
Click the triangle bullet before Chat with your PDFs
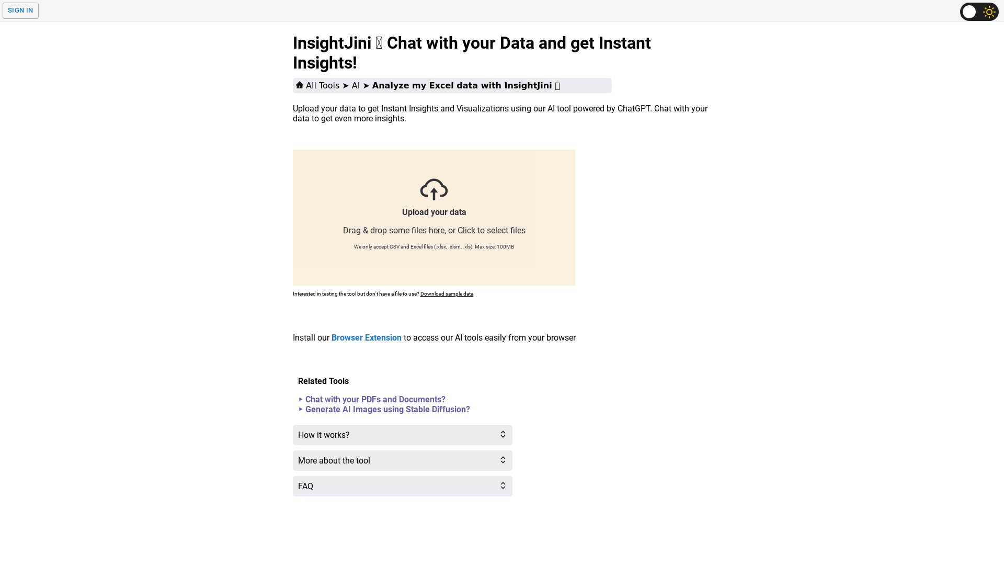(x=301, y=400)
